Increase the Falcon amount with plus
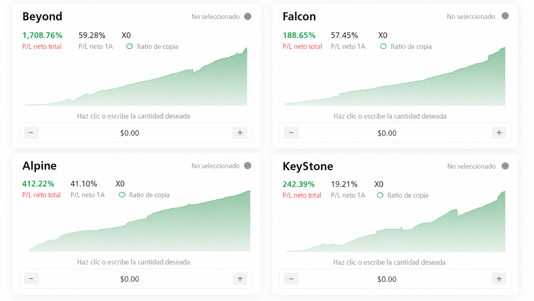This screenshot has height=301, width=534. (499, 132)
